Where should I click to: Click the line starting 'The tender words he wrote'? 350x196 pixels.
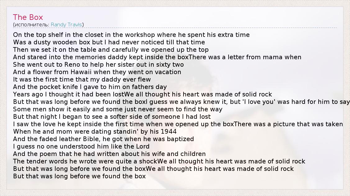click(x=159, y=161)
